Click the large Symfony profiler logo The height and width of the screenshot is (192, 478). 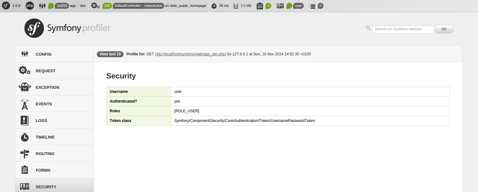(x=67, y=28)
